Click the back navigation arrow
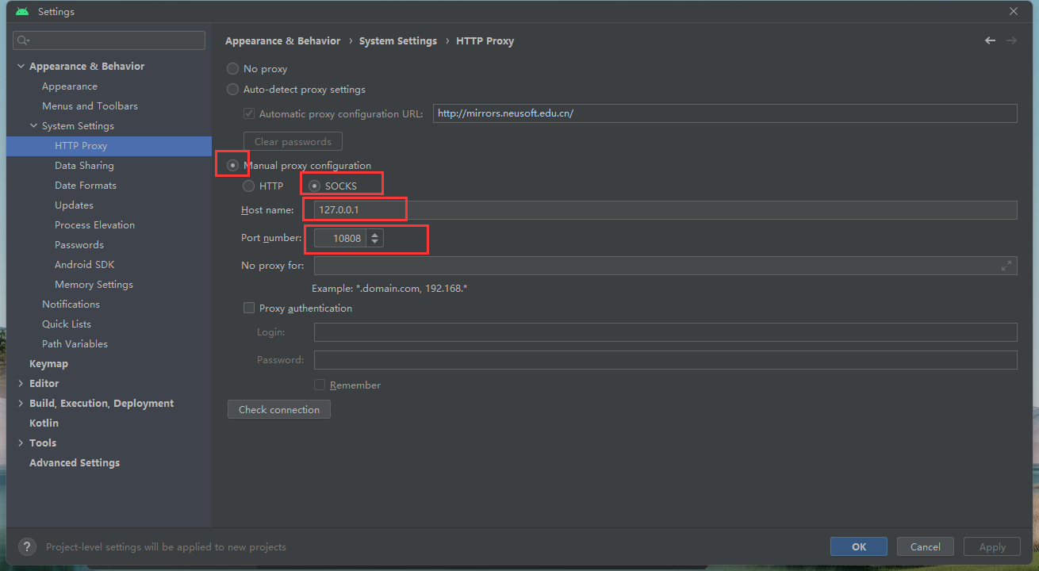The image size is (1039, 571). click(990, 40)
